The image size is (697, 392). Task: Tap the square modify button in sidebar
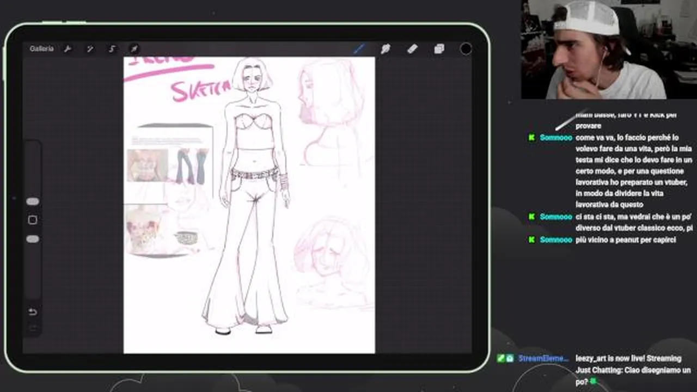pyautogui.click(x=33, y=220)
